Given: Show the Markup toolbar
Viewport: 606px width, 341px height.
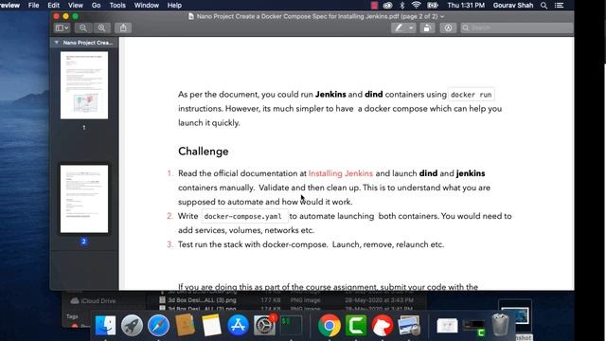Looking at the screenshot, I should [448, 27].
